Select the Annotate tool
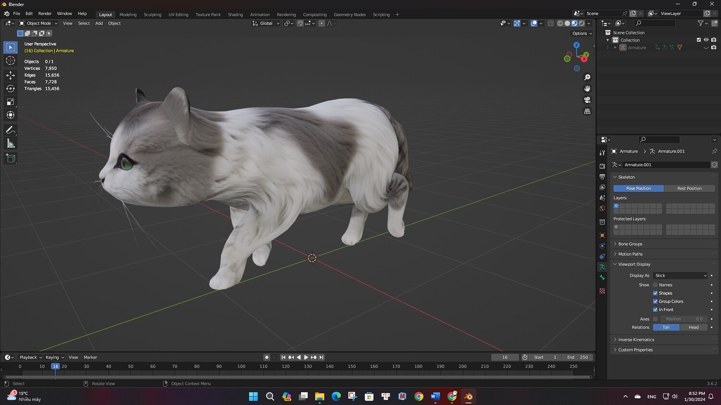Screen dimensions: 721x405 (11, 130)
